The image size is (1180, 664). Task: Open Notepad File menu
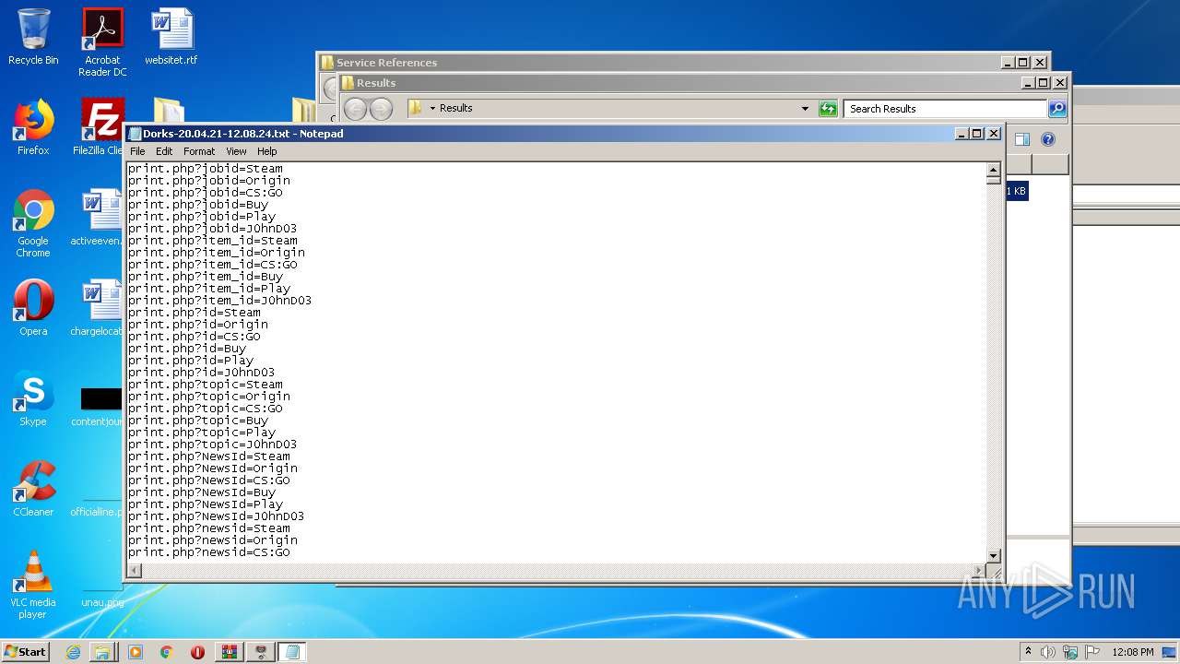pos(137,151)
